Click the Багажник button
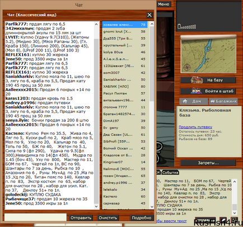This screenshot has width=243, height=227. [223, 101]
